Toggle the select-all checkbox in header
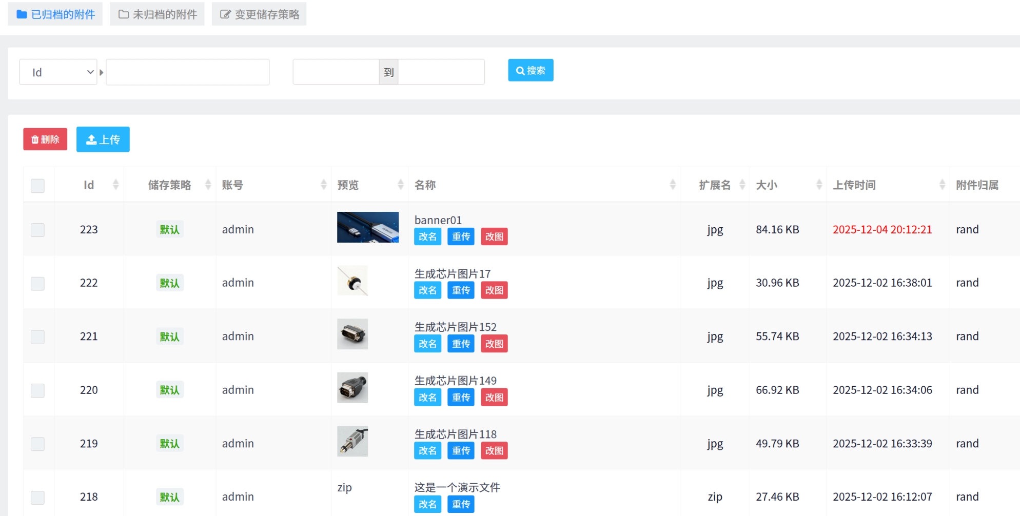 click(x=37, y=186)
